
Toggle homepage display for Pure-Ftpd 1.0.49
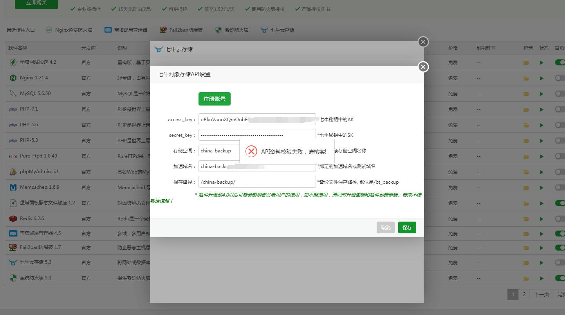tap(560, 156)
